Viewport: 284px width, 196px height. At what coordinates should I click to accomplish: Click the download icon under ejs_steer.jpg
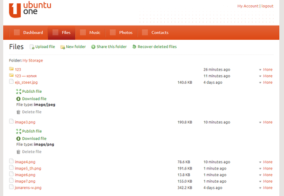tap(18, 99)
